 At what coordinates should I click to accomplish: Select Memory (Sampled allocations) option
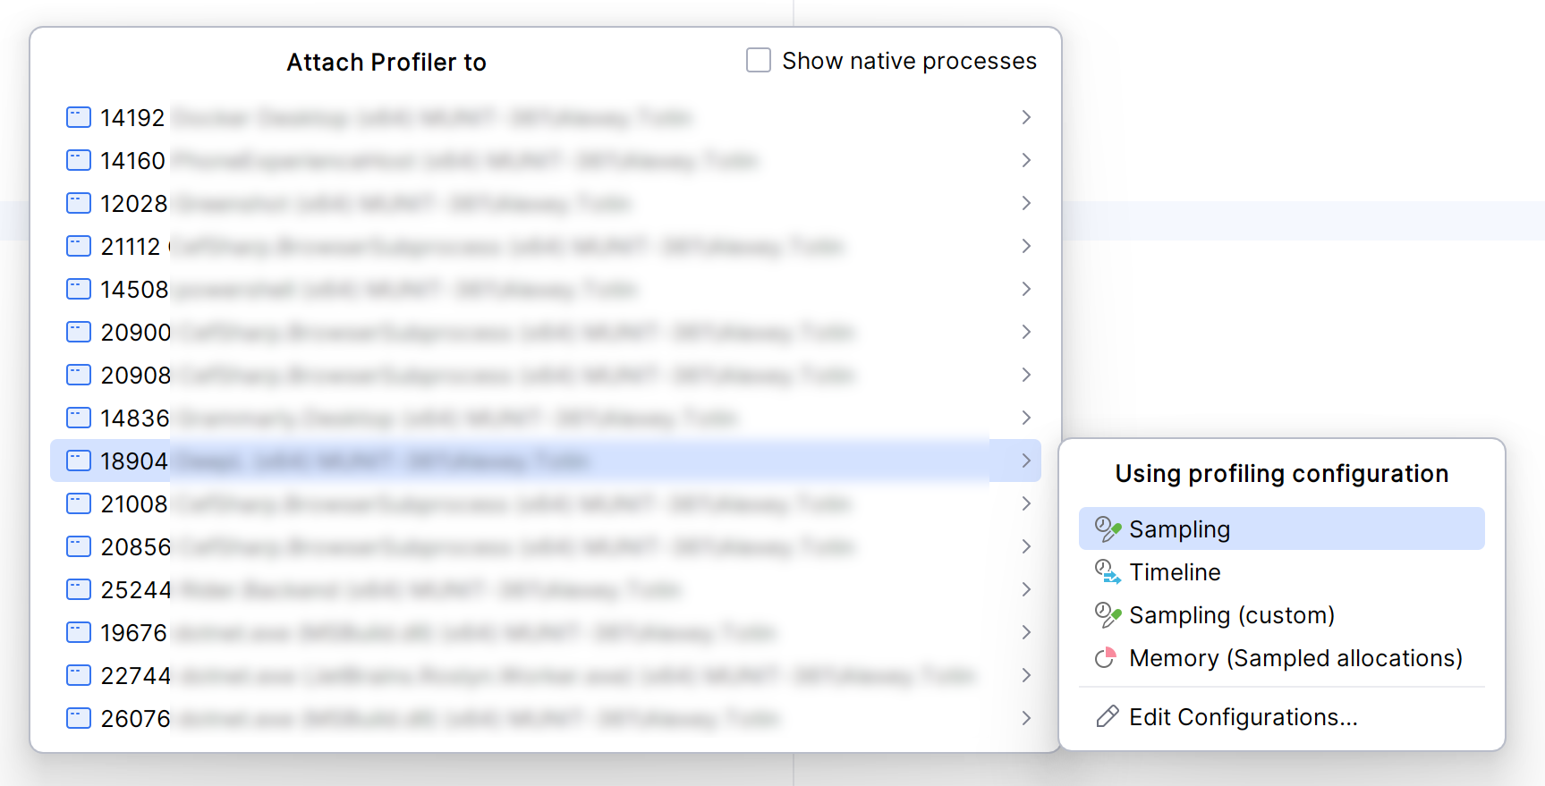pyautogui.click(x=1295, y=658)
